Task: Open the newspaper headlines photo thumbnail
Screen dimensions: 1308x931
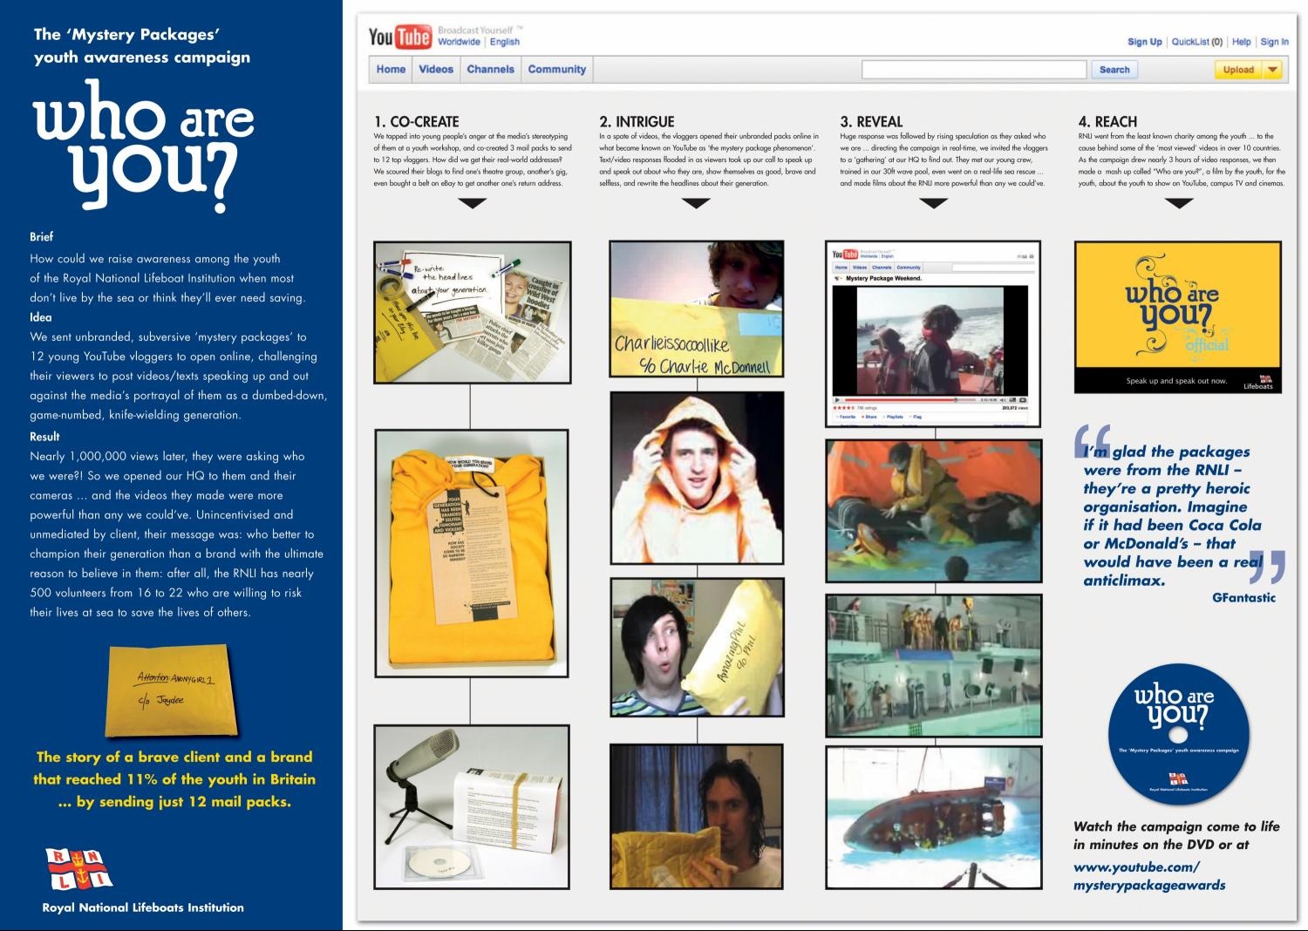Action: pyautogui.click(x=473, y=313)
